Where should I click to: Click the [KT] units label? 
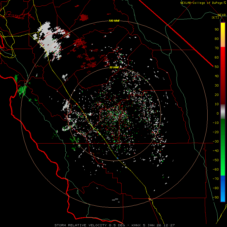tap(215, 17)
